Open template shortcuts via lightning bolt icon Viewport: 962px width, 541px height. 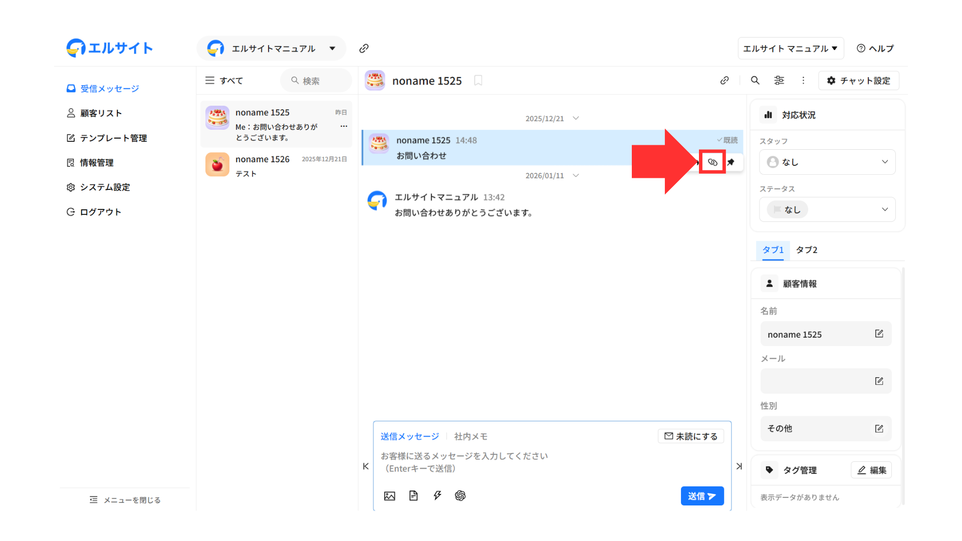pos(437,496)
